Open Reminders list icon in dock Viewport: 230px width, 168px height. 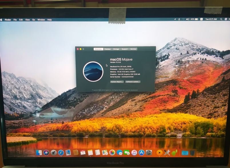click(97, 153)
